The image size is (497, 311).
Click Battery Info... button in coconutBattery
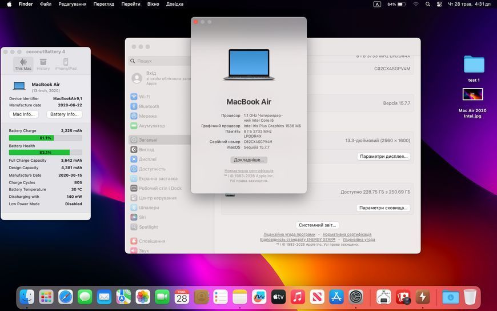[x=65, y=114]
